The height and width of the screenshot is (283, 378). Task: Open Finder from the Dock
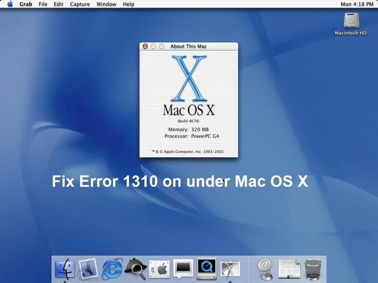tap(65, 269)
